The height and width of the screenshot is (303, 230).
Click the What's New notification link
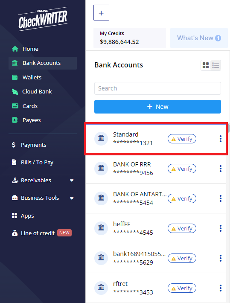[199, 38]
